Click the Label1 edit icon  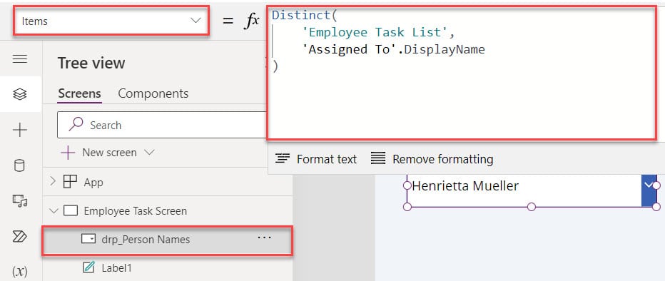tap(88, 267)
